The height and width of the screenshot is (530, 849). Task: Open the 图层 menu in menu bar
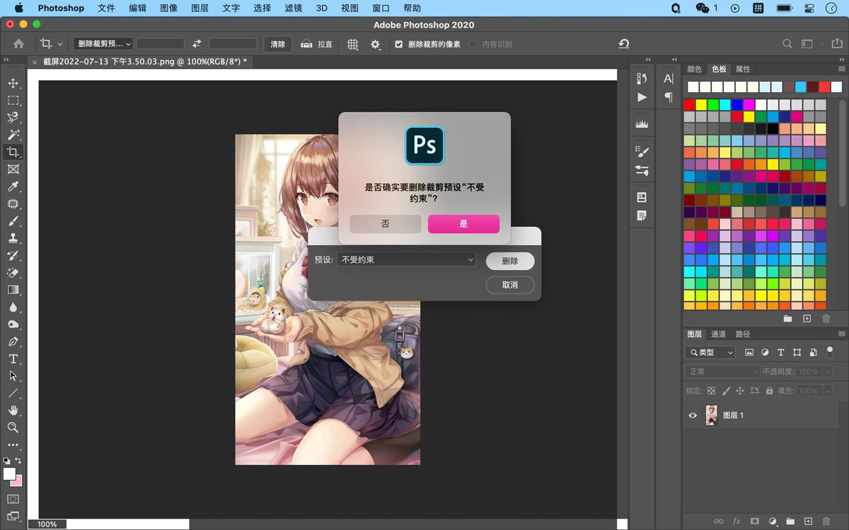pyautogui.click(x=200, y=8)
